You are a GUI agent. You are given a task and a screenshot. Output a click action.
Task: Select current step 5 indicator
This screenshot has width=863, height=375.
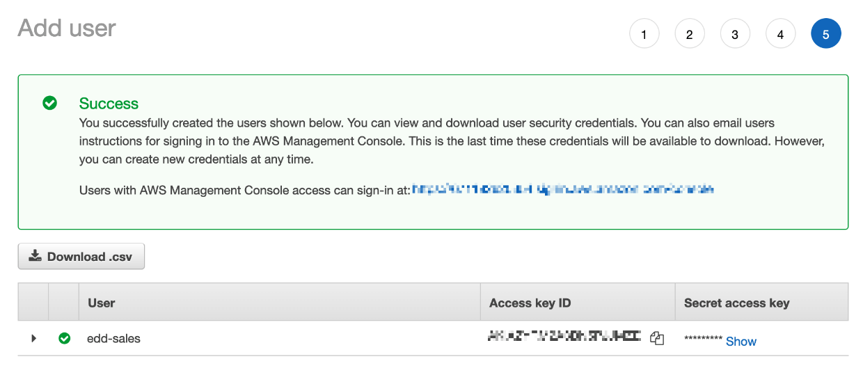click(x=826, y=34)
